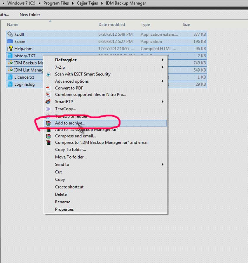Click IDM Backup Manager breadcrumb segment
This screenshot has height=263, width=248.
pyautogui.click(x=126, y=3)
